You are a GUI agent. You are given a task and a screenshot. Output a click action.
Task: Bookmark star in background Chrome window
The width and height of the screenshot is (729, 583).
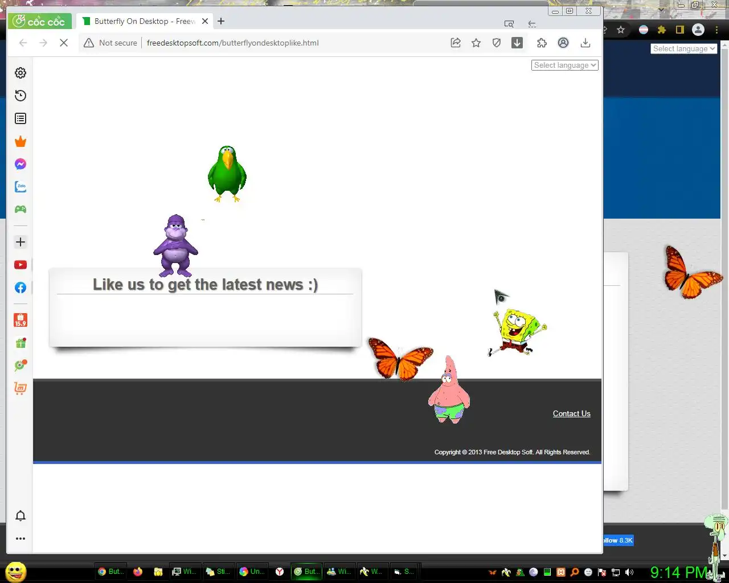pos(621,30)
